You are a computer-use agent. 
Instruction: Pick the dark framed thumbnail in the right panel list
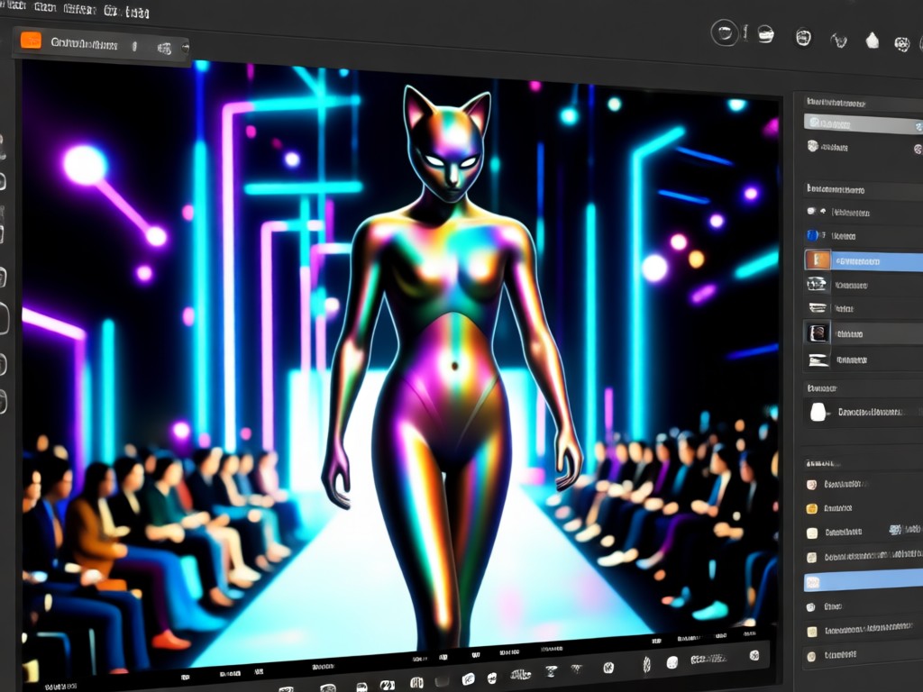tap(817, 333)
